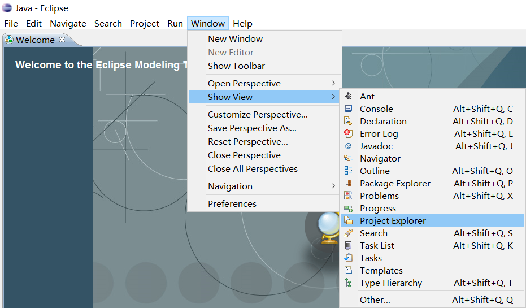Select Tasks view entry
The width and height of the screenshot is (526, 308).
433,258
